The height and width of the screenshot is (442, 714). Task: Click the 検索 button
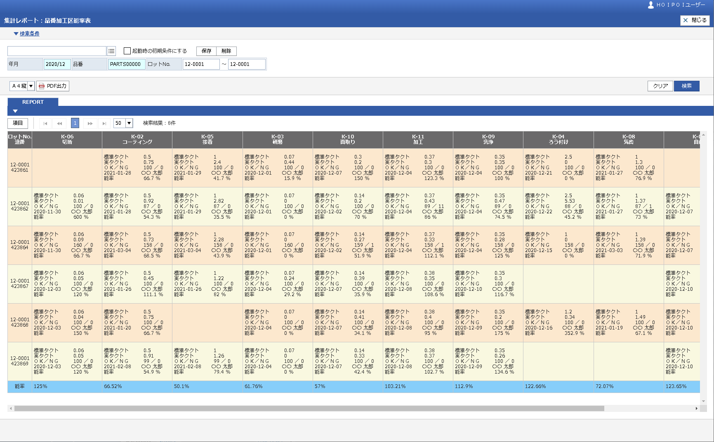pos(686,86)
